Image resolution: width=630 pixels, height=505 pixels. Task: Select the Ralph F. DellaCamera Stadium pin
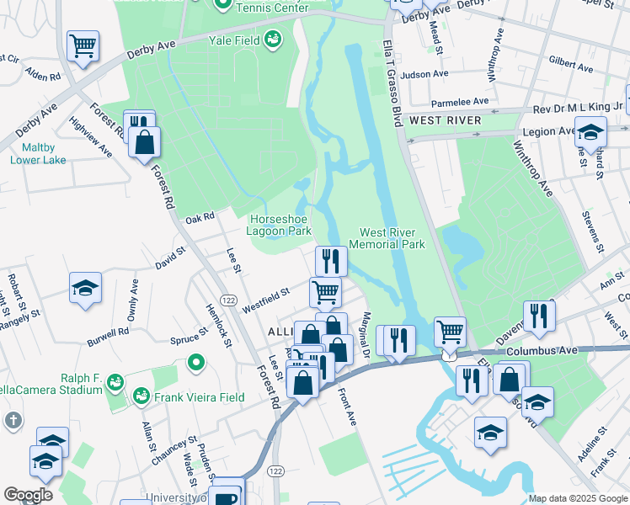pos(115,383)
